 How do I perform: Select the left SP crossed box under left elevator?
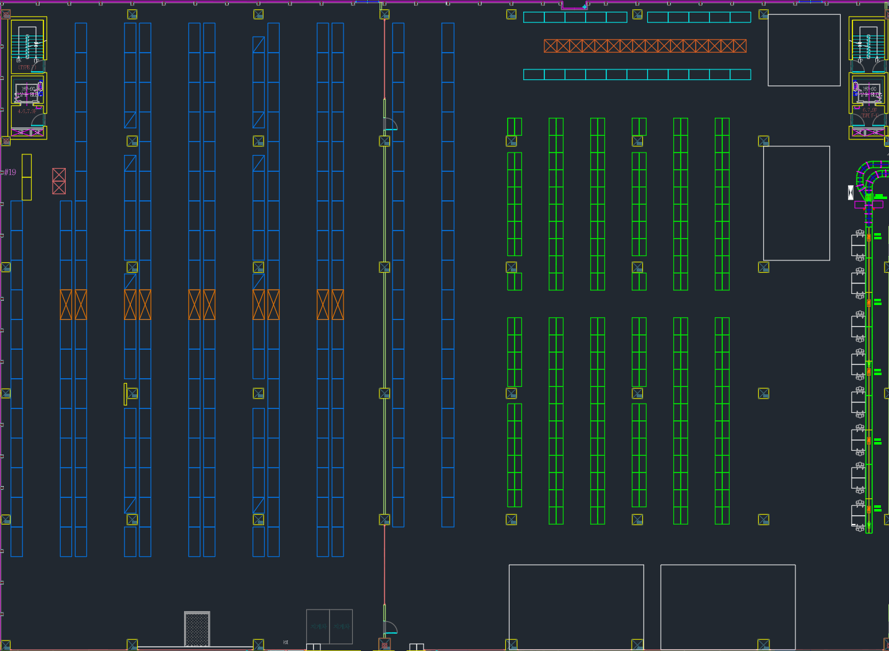coord(20,133)
